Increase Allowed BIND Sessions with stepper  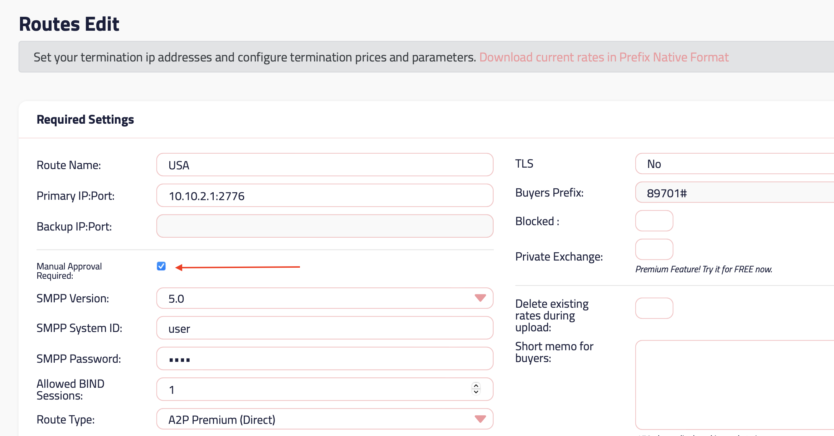tap(476, 386)
